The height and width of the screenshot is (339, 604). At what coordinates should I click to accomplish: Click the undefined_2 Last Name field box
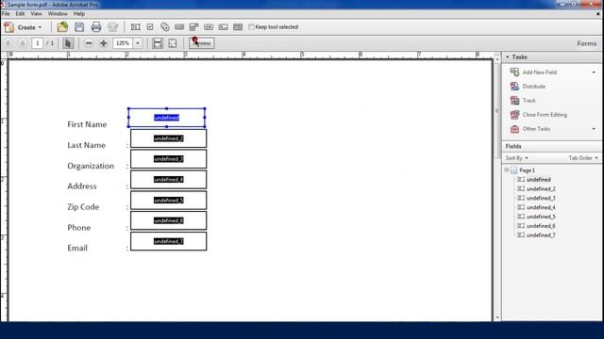[168, 138]
